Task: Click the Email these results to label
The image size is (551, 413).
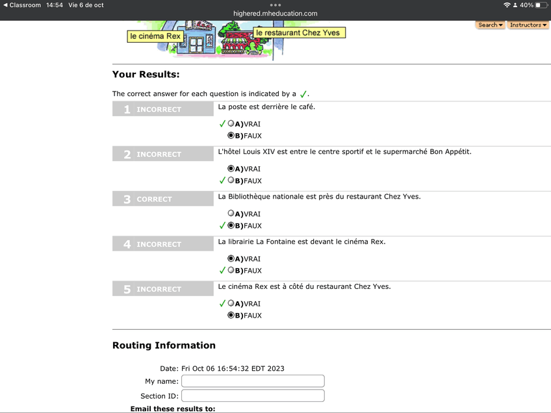Action: [x=173, y=409]
